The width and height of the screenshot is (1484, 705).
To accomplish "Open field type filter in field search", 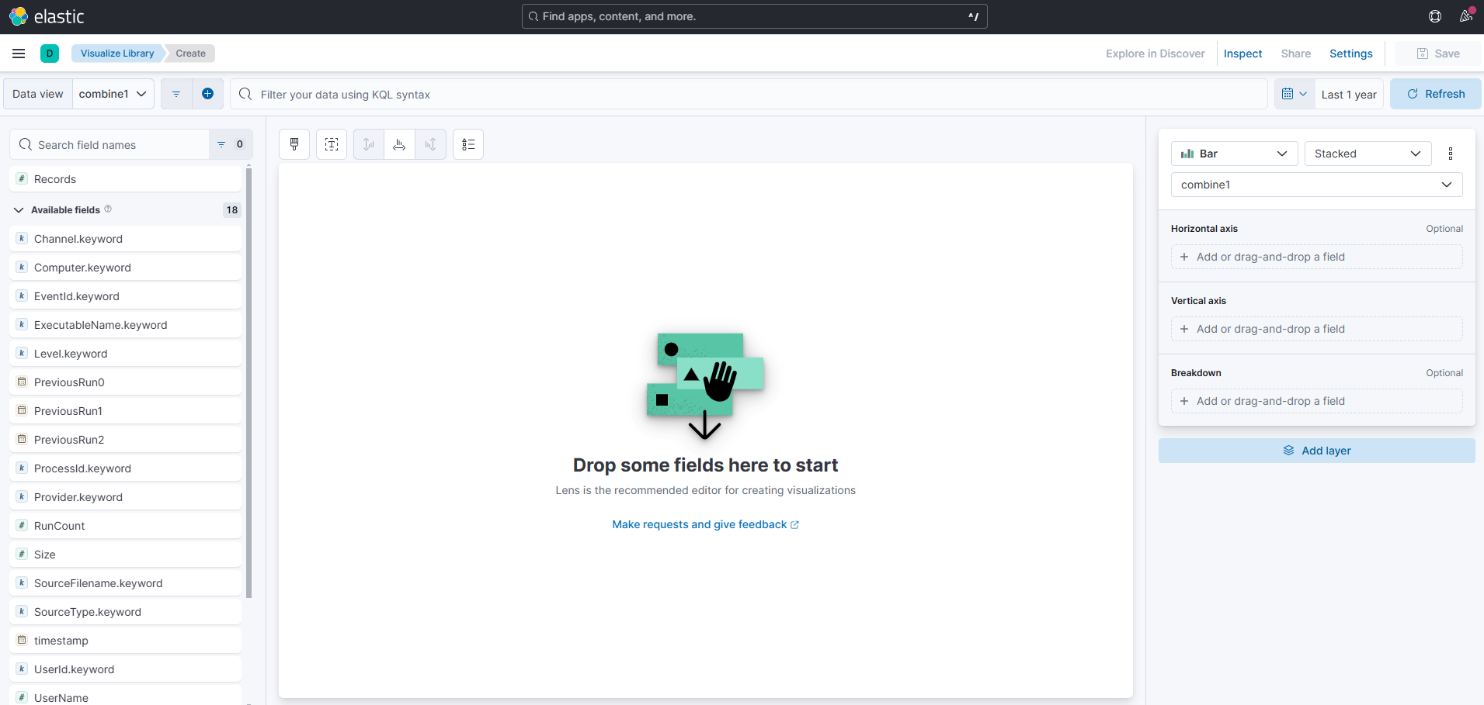I will pos(231,144).
